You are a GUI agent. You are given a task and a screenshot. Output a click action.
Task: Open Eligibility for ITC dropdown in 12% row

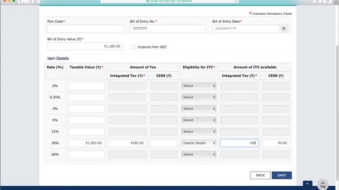pos(199,131)
